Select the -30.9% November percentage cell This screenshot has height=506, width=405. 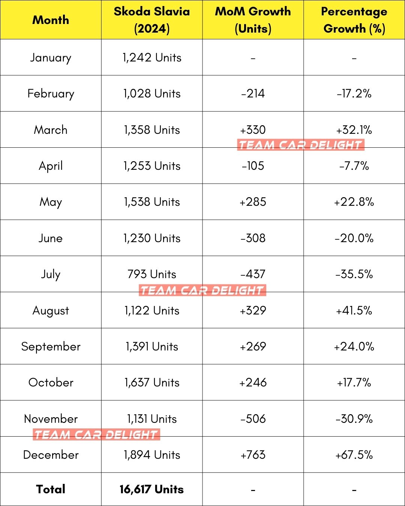click(x=354, y=419)
